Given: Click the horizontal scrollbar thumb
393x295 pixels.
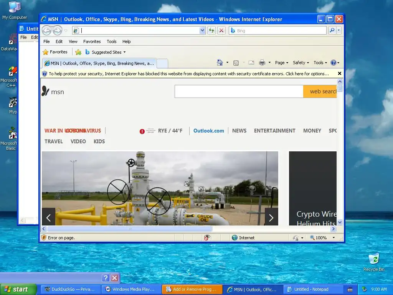Looking at the screenshot, I should coord(130,229).
